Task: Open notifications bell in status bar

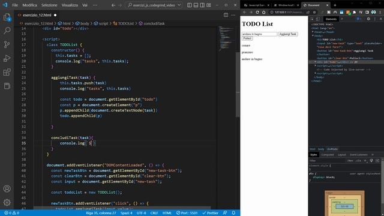Action: [233, 213]
